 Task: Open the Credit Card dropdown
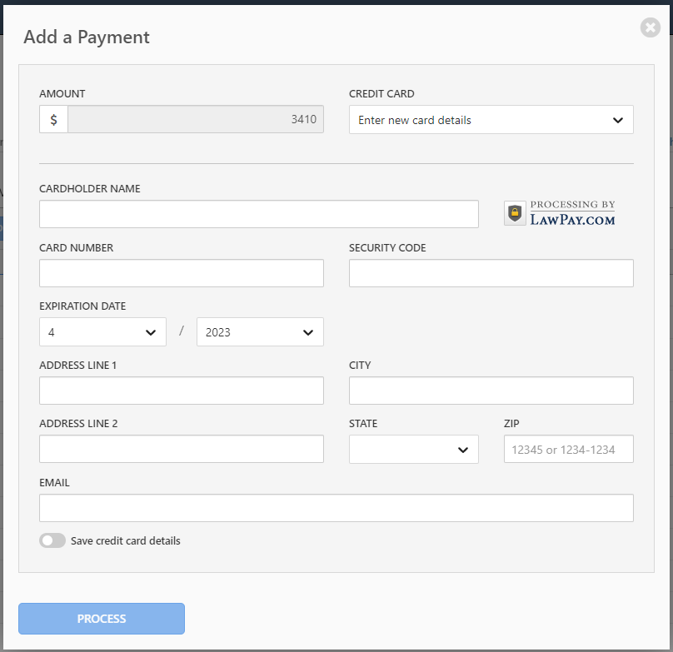491,120
